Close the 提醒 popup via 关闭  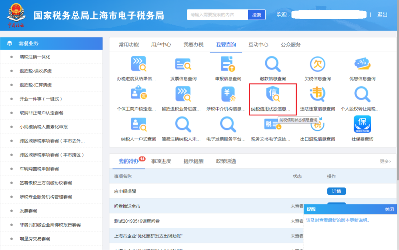[389, 209]
